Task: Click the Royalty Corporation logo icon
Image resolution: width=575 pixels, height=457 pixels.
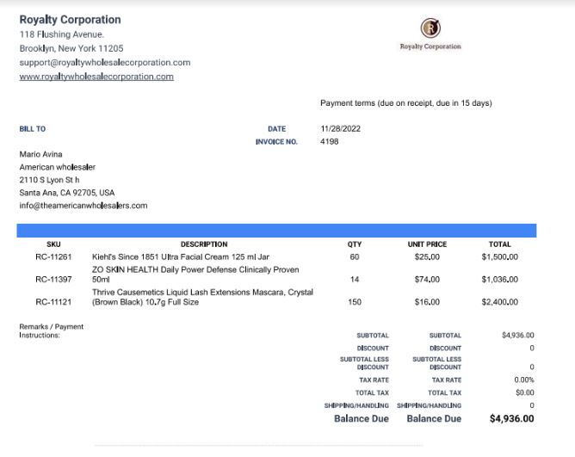Action: click(430, 28)
